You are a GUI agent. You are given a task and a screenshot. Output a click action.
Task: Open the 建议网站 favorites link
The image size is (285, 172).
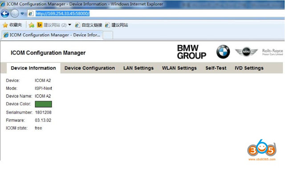coord(117,25)
